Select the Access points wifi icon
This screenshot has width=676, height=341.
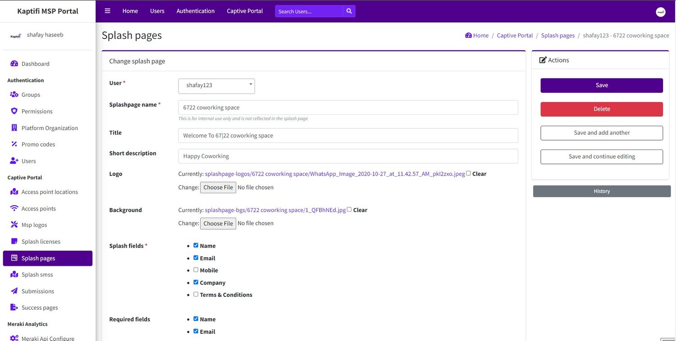point(14,208)
